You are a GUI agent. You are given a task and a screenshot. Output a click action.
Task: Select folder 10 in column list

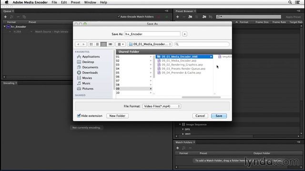[x=133, y=93]
